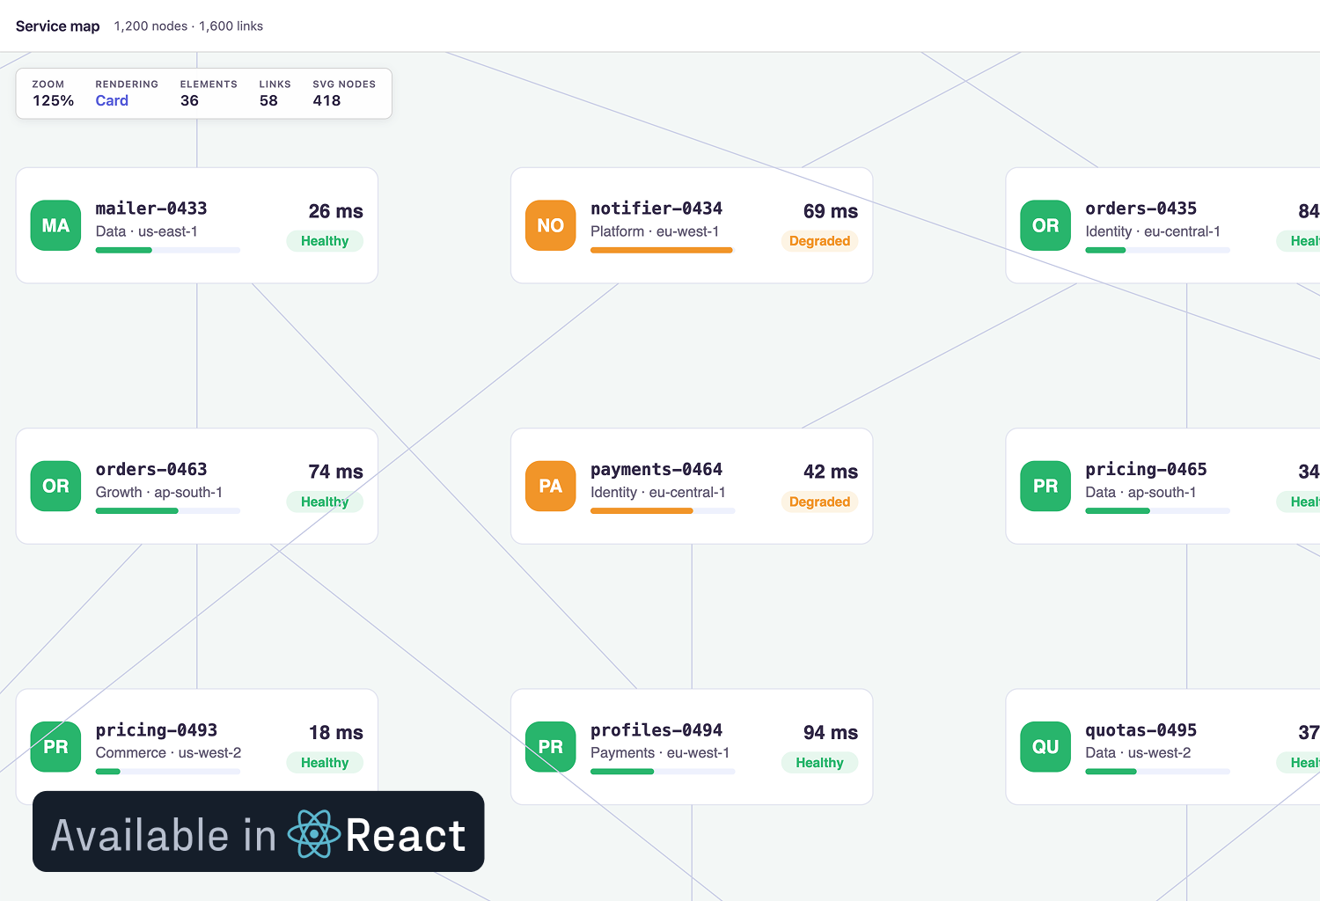Click the load bar on the quotas-0495 card

pyautogui.click(x=1158, y=772)
